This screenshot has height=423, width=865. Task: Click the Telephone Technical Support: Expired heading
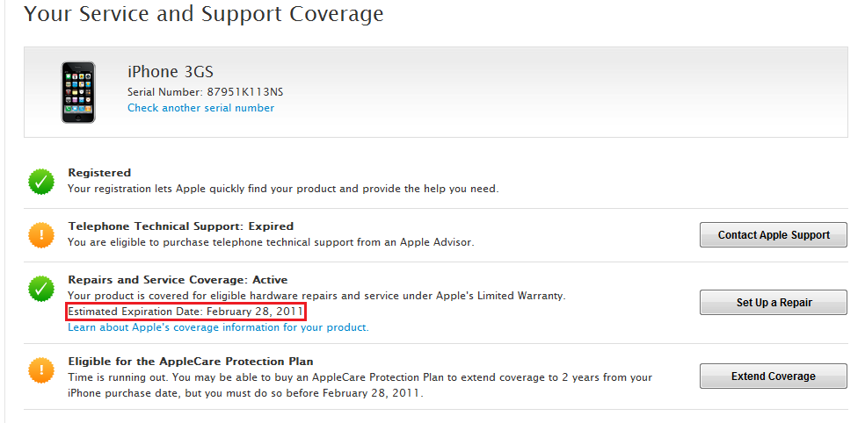click(180, 226)
